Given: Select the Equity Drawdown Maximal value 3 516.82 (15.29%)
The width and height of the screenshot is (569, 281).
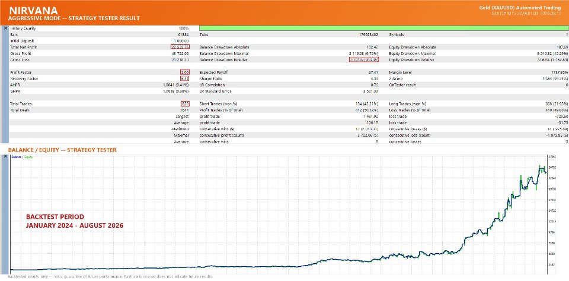Looking at the screenshot, I should click(x=552, y=53).
